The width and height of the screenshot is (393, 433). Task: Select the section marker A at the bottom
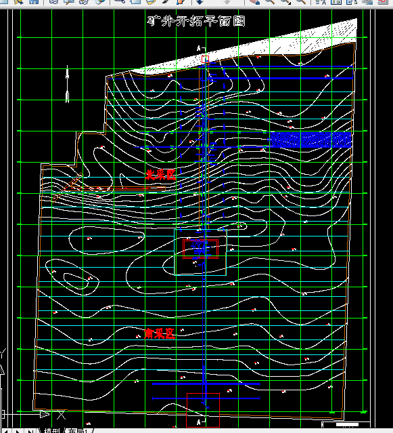click(199, 422)
